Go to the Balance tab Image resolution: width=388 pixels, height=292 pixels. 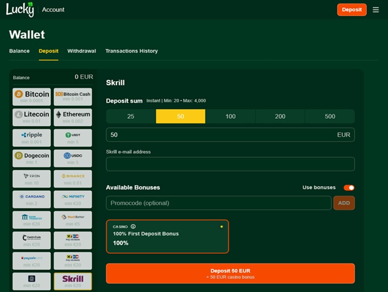click(x=19, y=51)
